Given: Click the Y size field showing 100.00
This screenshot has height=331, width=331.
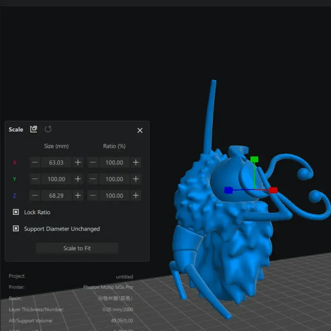Looking at the screenshot, I should pos(56,179).
